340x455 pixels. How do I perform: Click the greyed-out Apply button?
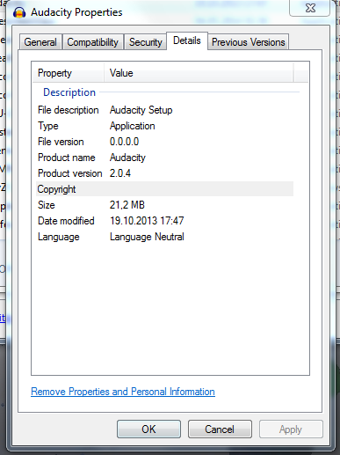click(291, 429)
